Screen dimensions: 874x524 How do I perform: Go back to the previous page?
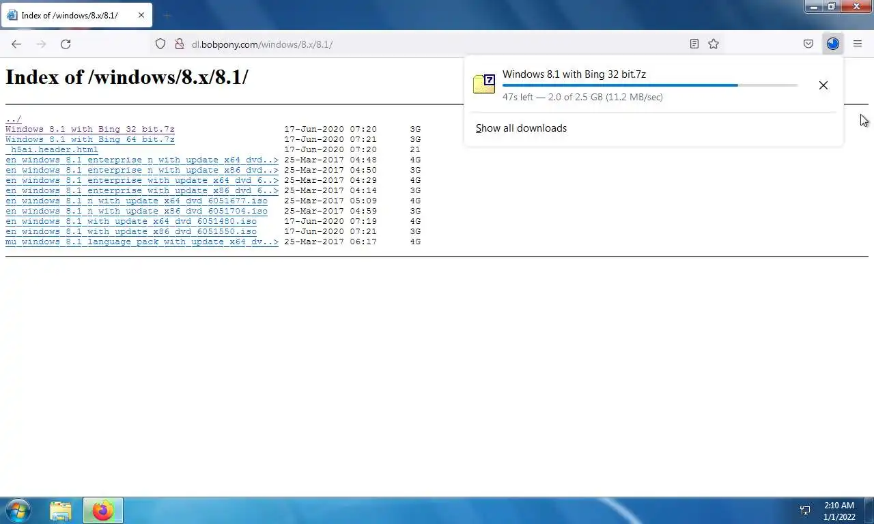tap(16, 44)
